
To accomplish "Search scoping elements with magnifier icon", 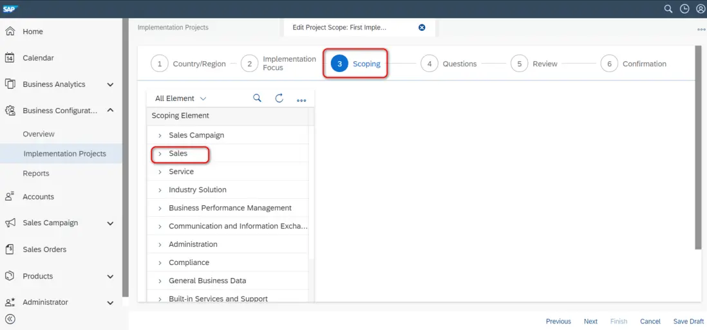I will tap(257, 98).
